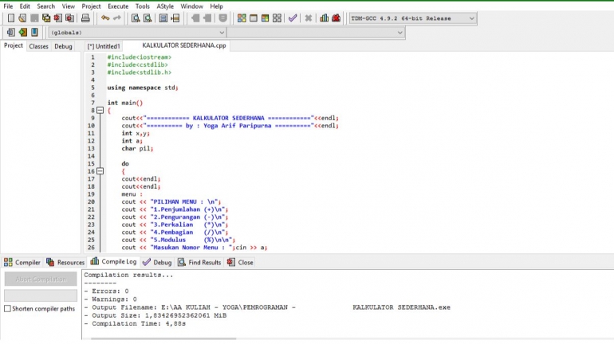Click the New source file icon
Image resolution: width=614 pixels, height=344 pixels.
click(x=11, y=18)
